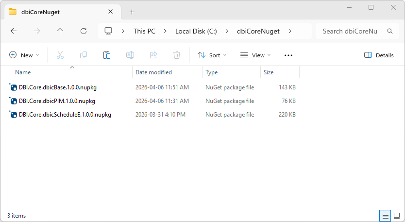Click the 76 KB size value
Image resolution: width=405 pixels, height=222 pixels.
(288, 101)
